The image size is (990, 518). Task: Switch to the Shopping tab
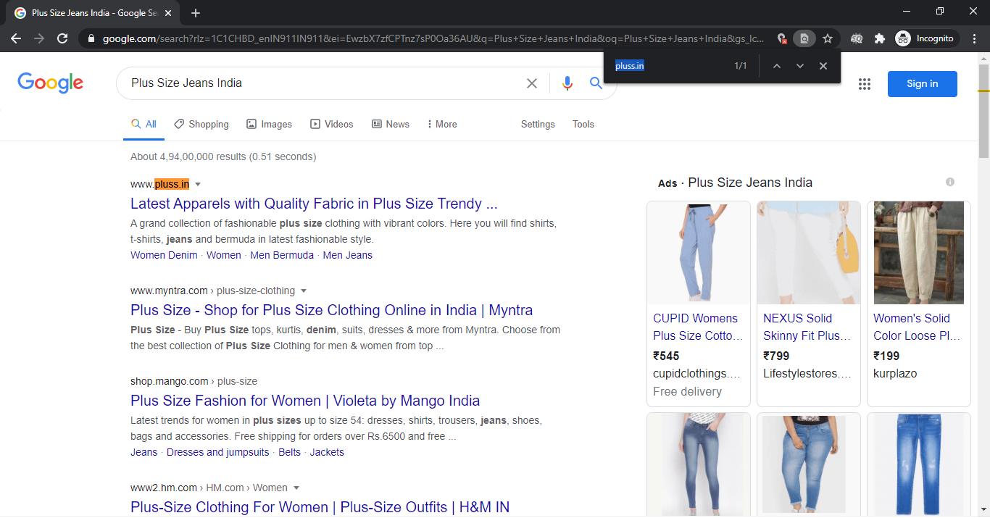(201, 124)
